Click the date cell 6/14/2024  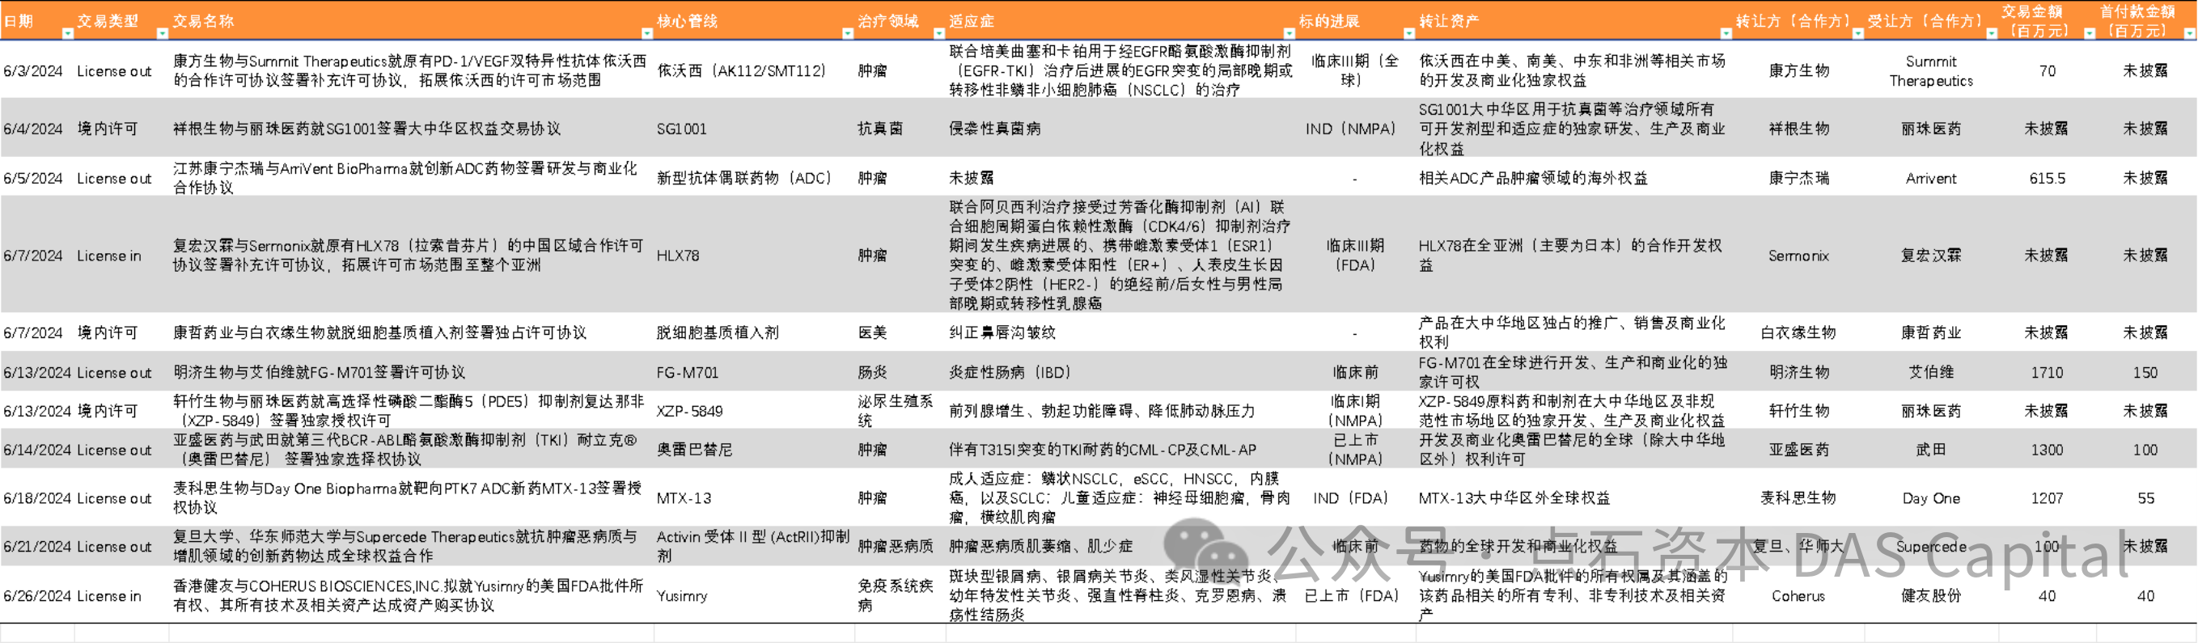(x=37, y=451)
